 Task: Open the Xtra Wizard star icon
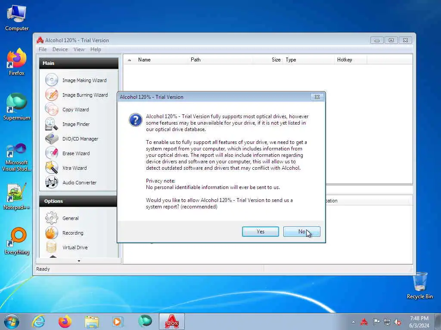(x=52, y=168)
